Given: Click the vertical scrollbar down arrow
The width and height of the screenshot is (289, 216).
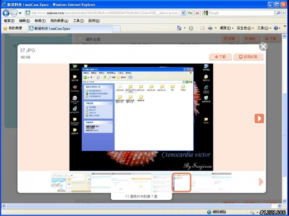Looking at the screenshot, I should point(284,201).
